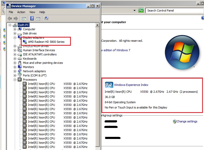Click the 'No Pen or Touch Input' text

136,107
